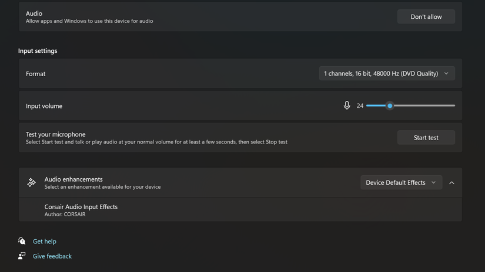
Task: Mute the microphone using the mic icon
Action: 347,106
